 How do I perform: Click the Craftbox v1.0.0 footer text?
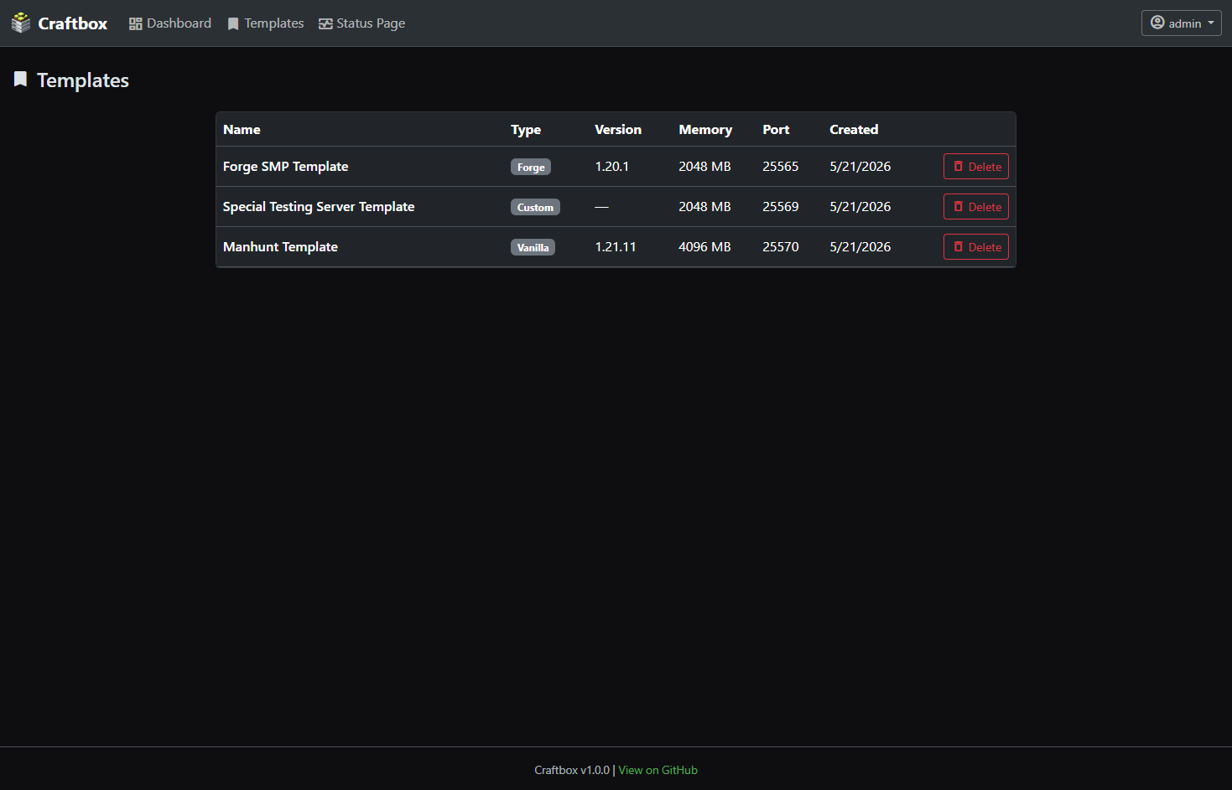click(x=572, y=770)
